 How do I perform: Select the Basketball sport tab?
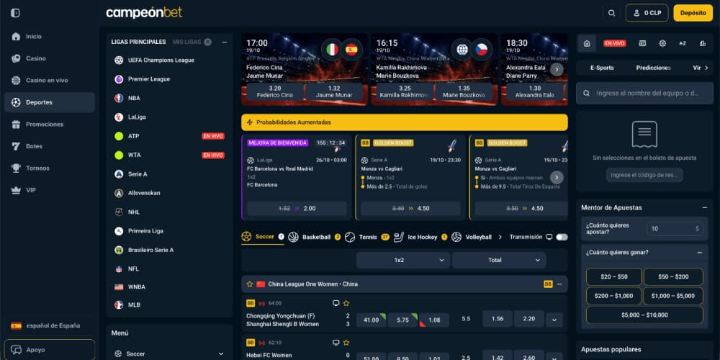(x=315, y=237)
